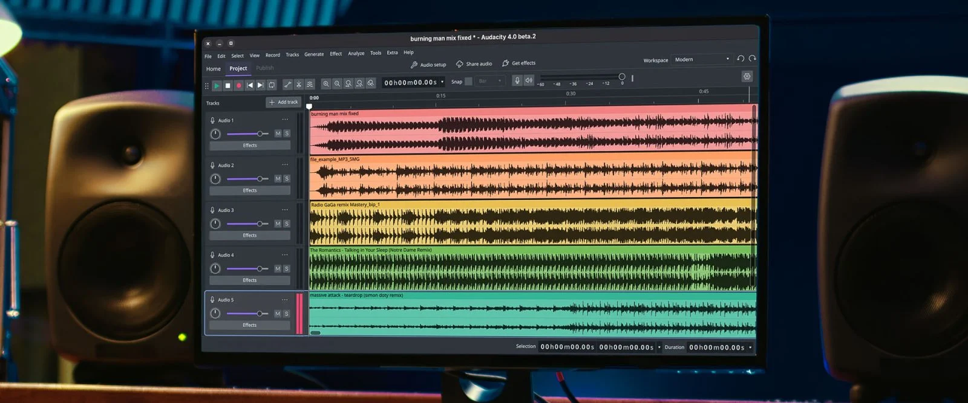This screenshot has height=403, width=968.
Task: Click the split/cut tool icon
Action: click(299, 85)
